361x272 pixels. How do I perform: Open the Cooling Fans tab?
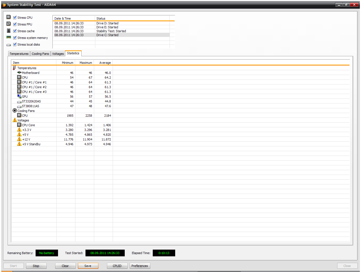40,54
